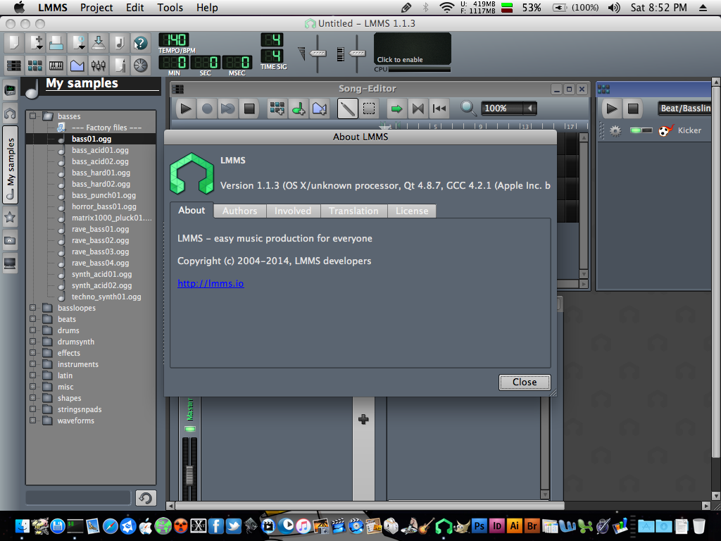Show project notes icon
721x541 pixels.
[120, 66]
